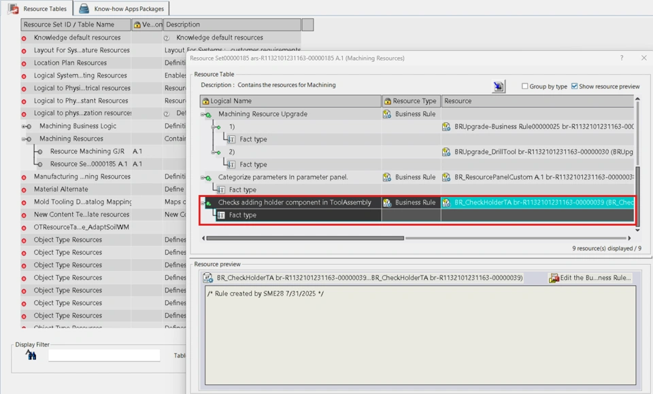The width and height of the screenshot is (653, 394).
Task: Collapse the Machining Resource Upgrade node
Action: (205, 114)
